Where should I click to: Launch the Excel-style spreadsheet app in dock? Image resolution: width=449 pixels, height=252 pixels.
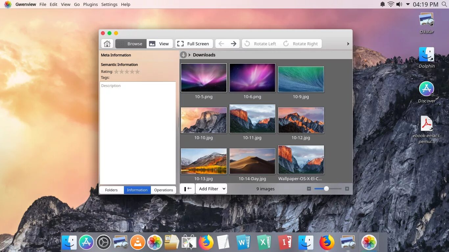264,242
